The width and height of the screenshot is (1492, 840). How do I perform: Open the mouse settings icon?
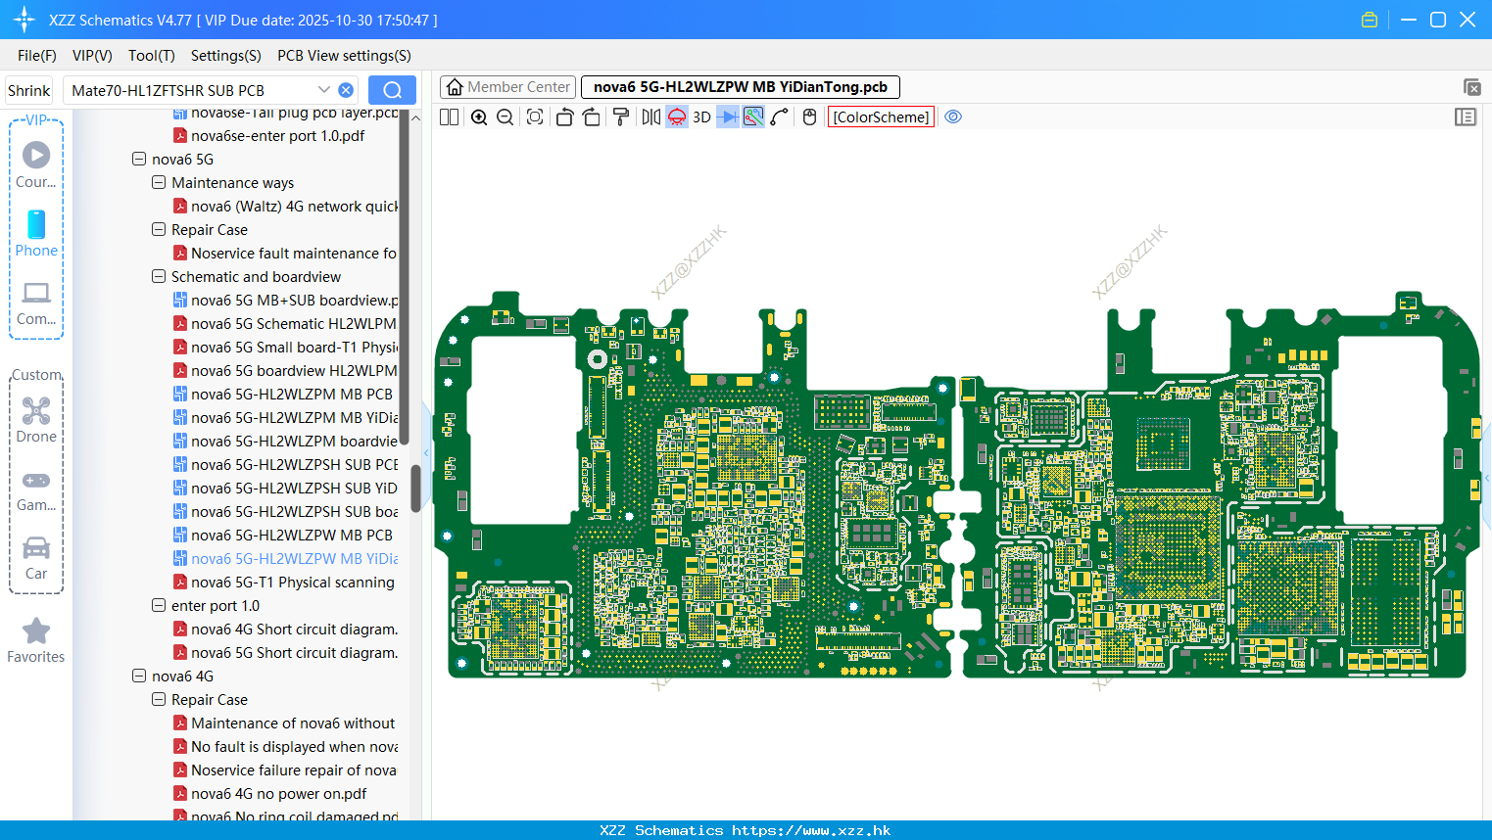809,117
